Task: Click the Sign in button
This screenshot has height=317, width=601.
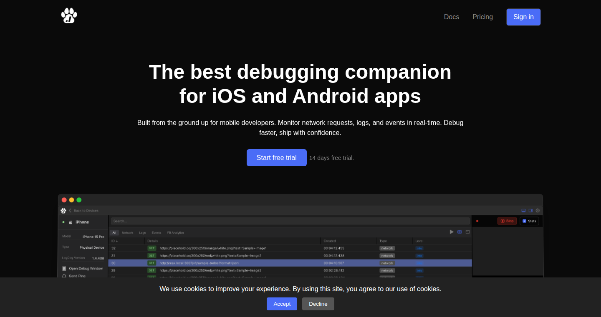Action: coord(523,17)
